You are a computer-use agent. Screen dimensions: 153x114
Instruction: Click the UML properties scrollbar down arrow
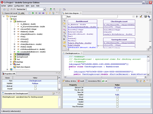tap(59, 89)
